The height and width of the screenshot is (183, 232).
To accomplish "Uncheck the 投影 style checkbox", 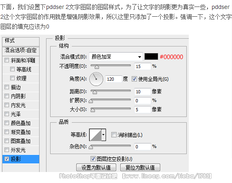I will point(7,159).
